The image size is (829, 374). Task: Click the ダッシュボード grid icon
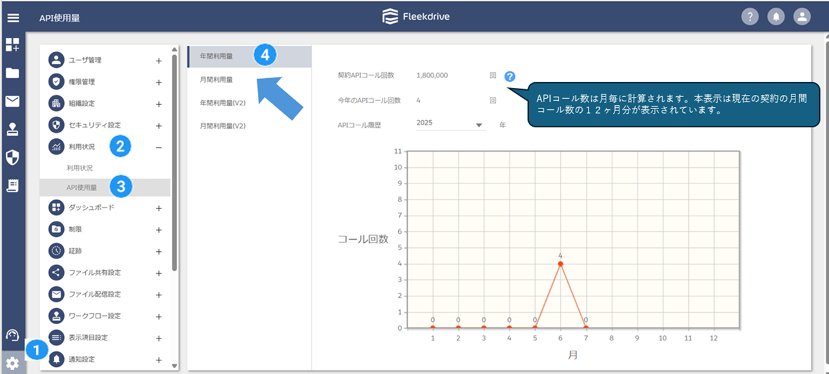tap(57, 207)
